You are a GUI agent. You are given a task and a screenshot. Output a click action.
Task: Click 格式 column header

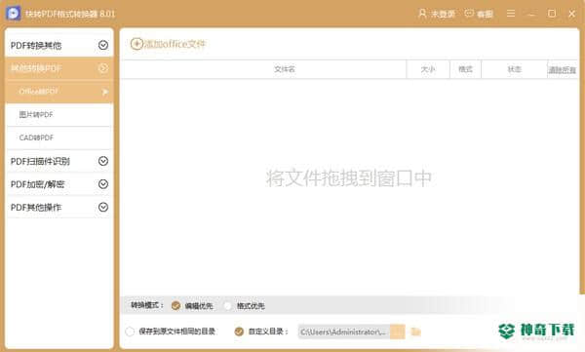[x=465, y=69]
